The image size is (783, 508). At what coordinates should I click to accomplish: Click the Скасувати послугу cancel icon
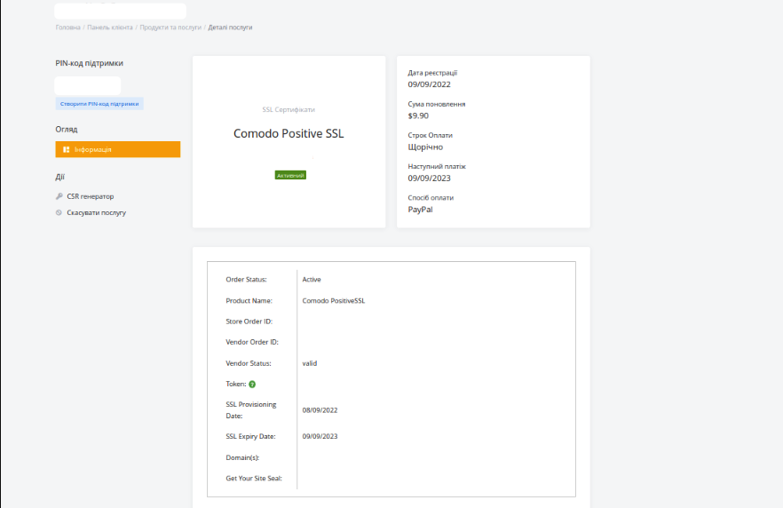click(59, 212)
